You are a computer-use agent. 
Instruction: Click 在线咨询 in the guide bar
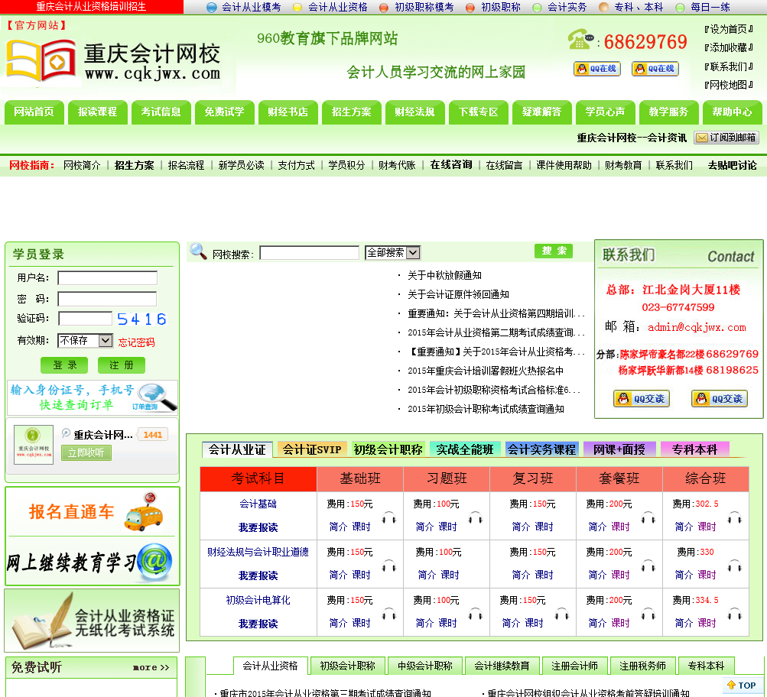pos(451,165)
